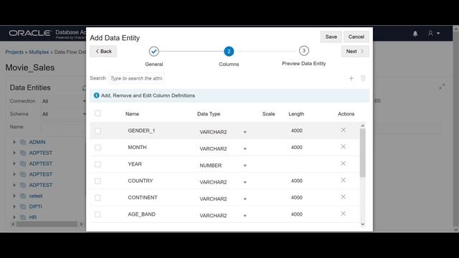Expand the DIPTI tree node
This screenshot has height=258, width=459.
(x=14, y=206)
